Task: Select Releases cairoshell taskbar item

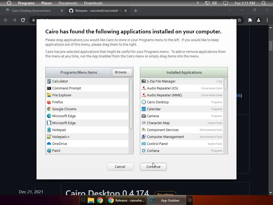Action: click(126, 200)
